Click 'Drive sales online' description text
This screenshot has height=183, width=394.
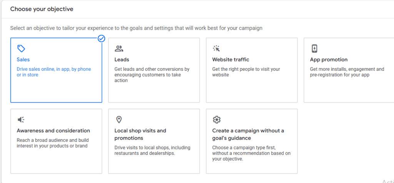click(54, 72)
